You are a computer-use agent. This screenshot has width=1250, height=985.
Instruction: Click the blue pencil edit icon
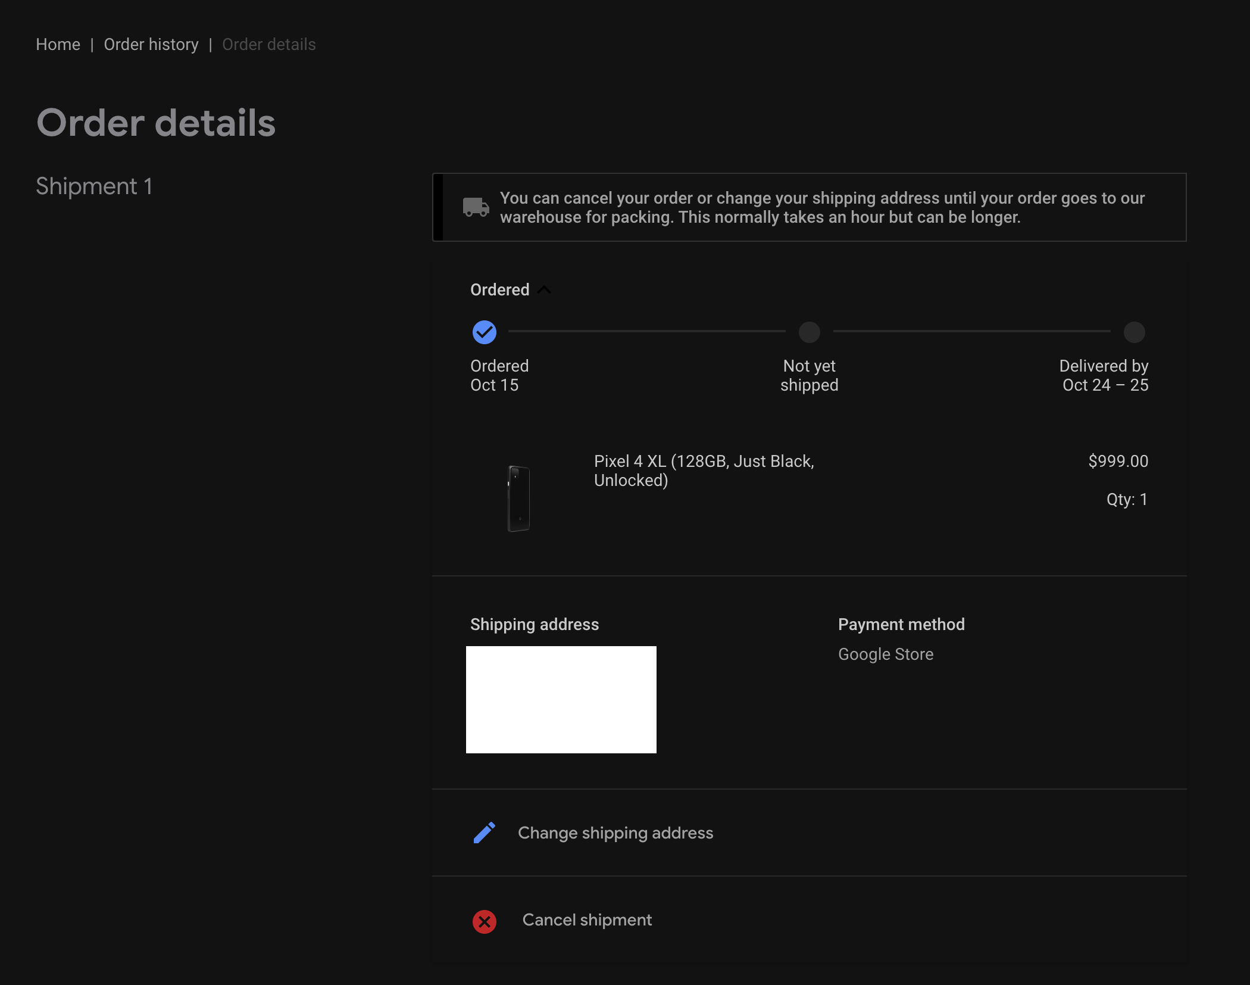[x=484, y=833]
